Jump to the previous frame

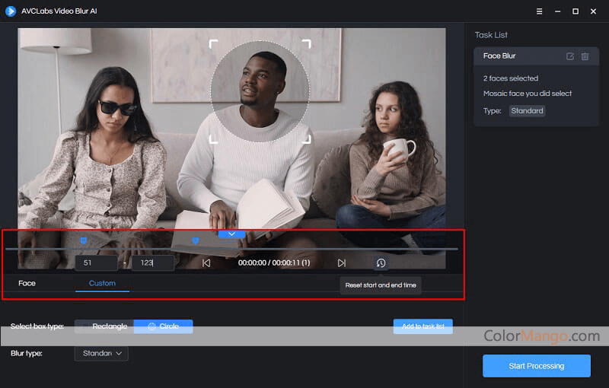[x=206, y=263]
